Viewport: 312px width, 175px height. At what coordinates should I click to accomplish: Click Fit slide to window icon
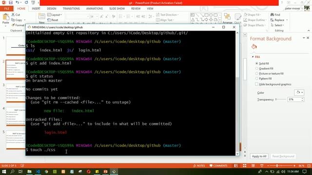(x=309, y=166)
